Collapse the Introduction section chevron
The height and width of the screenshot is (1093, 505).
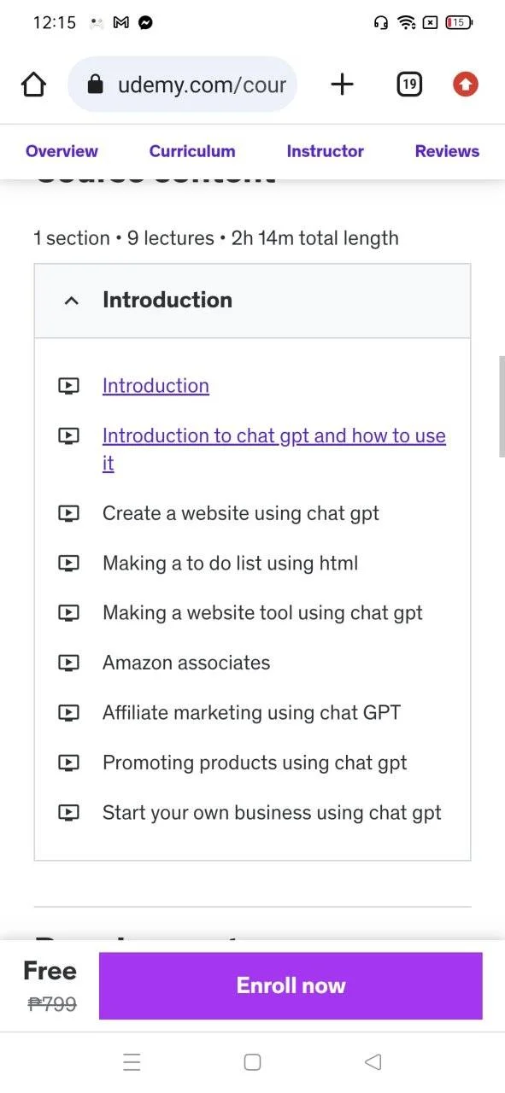(72, 301)
